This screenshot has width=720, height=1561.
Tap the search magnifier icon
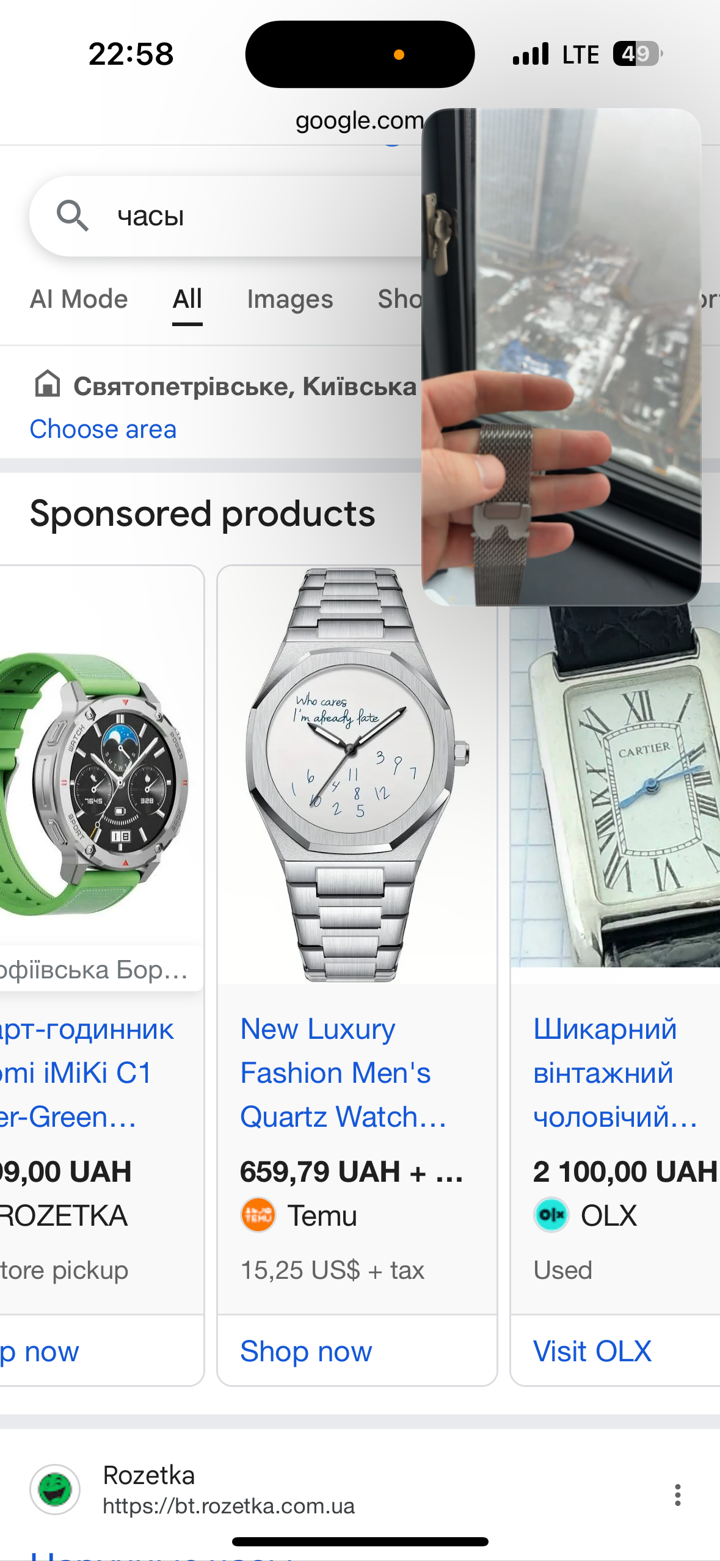pos(73,216)
